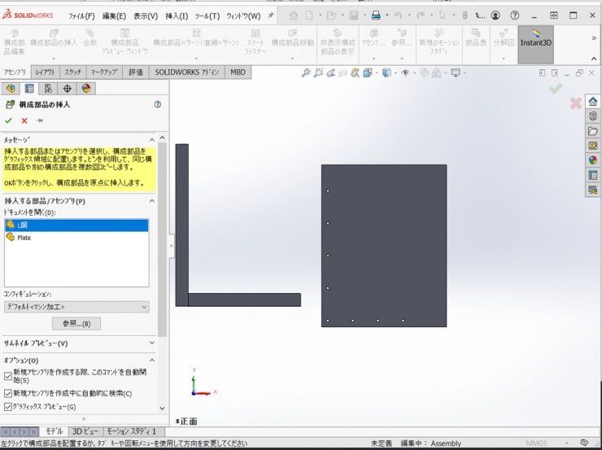Click the printer icon in the top toolbar
Viewport: 602px width, 450px height.
(x=376, y=15)
